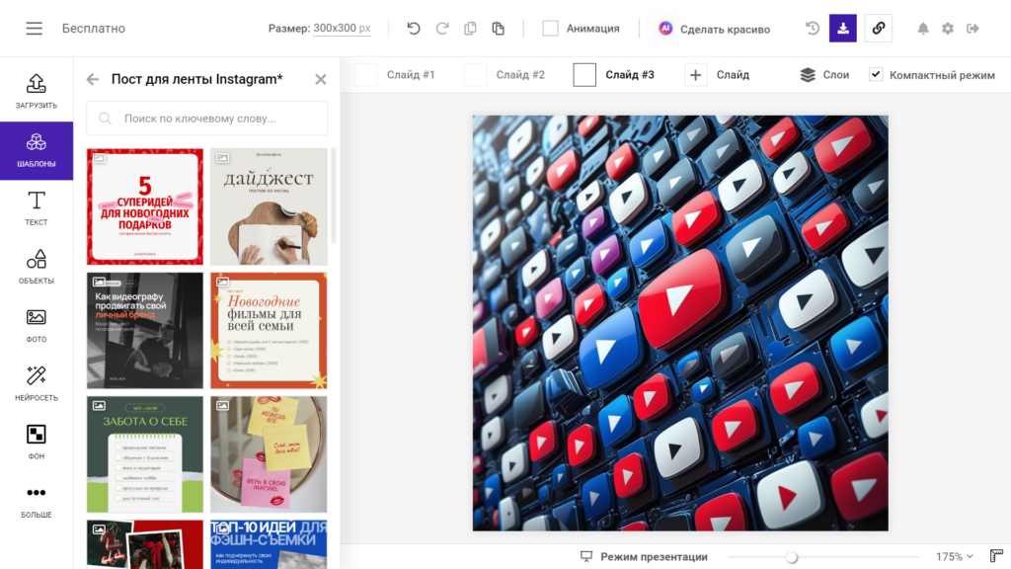Switch to Слайд #1 tab
This screenshot has width=1011, height=569.
(395, 75)
